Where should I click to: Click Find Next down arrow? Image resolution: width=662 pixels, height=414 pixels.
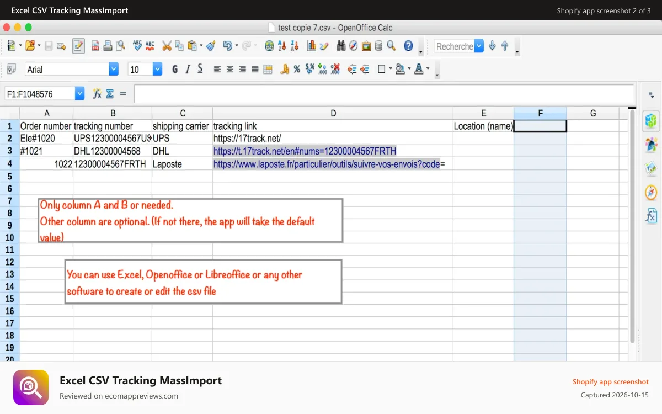click(493, 46)
